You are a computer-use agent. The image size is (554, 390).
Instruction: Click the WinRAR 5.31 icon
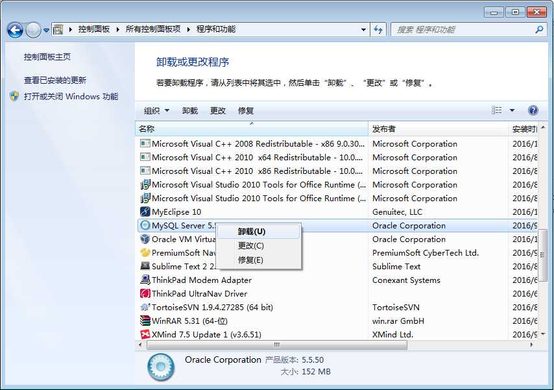tap(145, 321)
